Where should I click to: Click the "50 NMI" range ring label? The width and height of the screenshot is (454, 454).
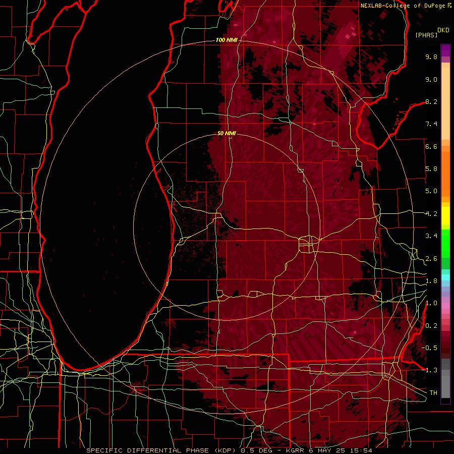click(226, 133)
